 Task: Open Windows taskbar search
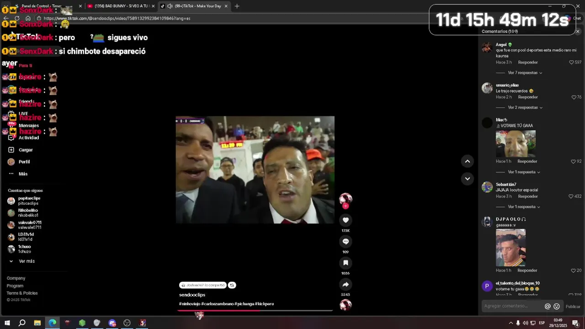coord(22,323)
